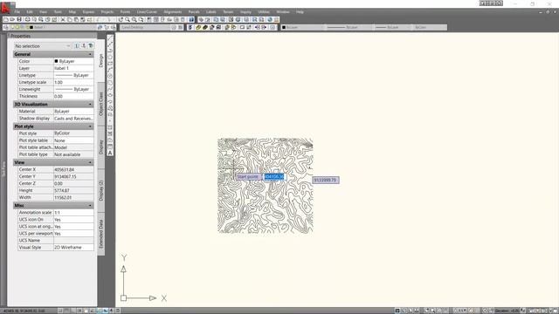This screenshot has width=559, height=314.
Task: Open the Terrain menu
Action: [228, 11]
